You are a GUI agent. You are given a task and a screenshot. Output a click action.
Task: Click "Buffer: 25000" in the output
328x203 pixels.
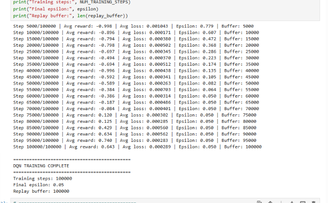click(x=242, y=52)
